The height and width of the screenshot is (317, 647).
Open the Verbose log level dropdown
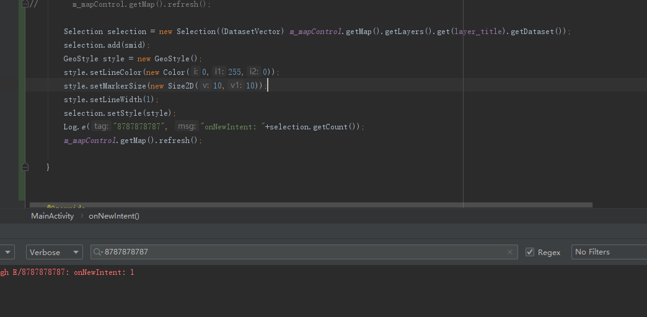55,252
